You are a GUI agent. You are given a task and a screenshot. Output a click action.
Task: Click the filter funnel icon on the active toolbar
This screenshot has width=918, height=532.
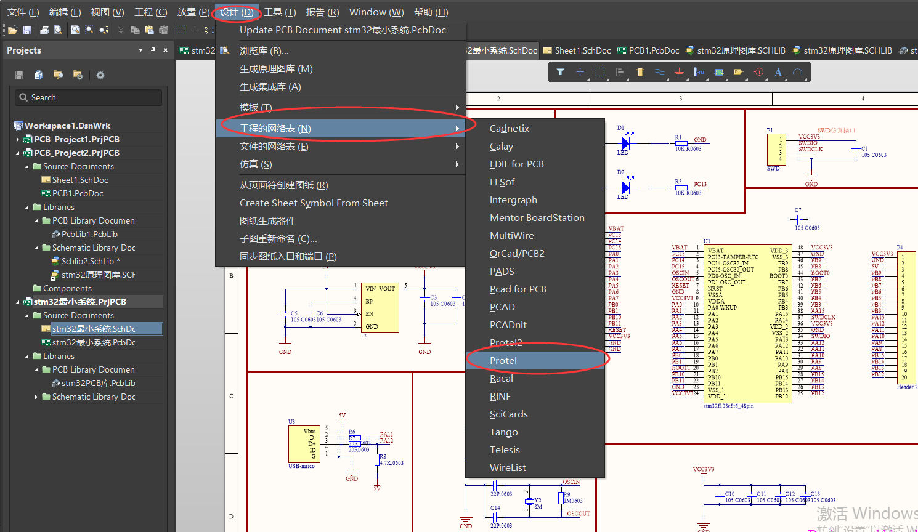coord(560,72)
